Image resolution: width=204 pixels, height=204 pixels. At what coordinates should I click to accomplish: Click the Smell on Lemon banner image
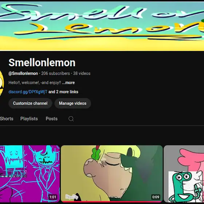tap(102, 26)
